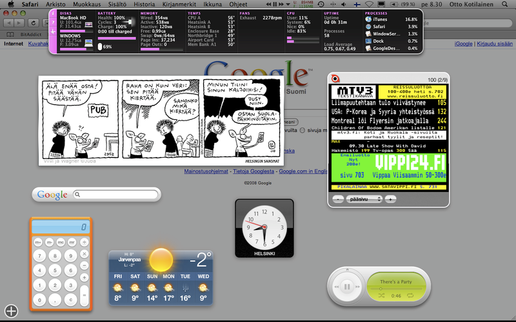Open the Spotlight magnifier in menu bar
Screen dimensions: 516x322
504,5
